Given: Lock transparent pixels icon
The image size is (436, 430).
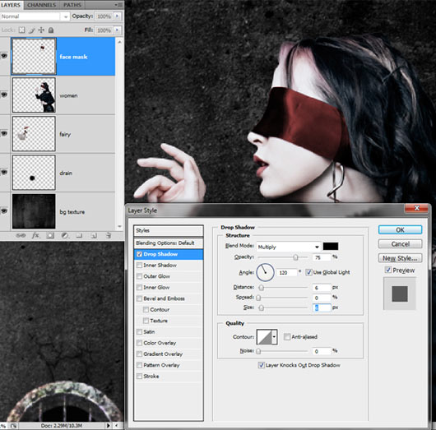Looking at the screenshot, I should 21,30.
